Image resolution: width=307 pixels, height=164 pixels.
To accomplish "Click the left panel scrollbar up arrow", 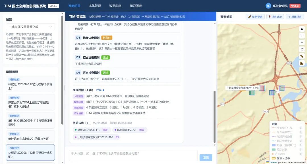I will pyautogui.click(x=62, y=14).
